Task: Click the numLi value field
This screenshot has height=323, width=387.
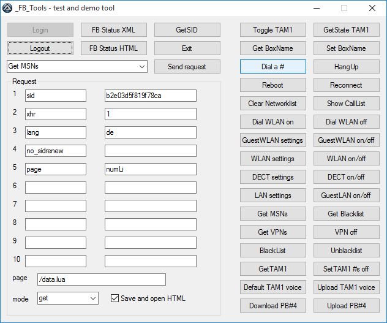Action: (151, 169)
